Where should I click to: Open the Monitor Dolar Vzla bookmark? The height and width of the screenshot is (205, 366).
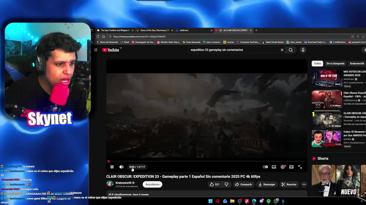coord(168,42)
